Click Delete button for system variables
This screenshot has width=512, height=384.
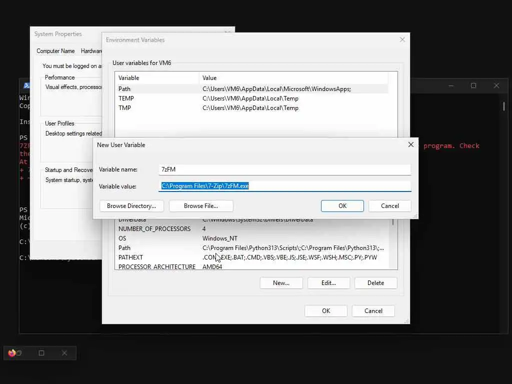click(x=376, y=283)
